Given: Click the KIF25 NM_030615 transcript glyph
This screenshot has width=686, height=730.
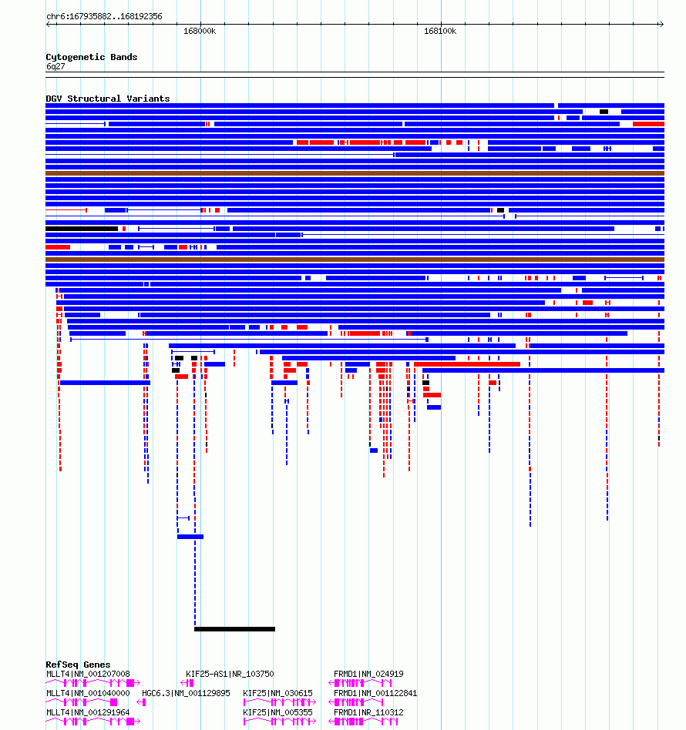Looking at the screenshot, I should pos(280,702).
